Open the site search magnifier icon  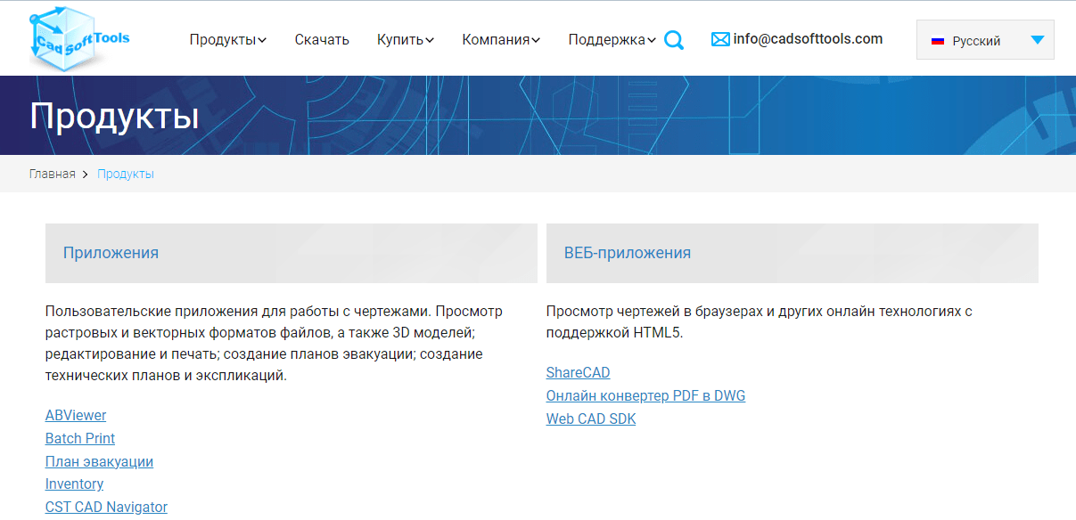click(x=674, y=40)
